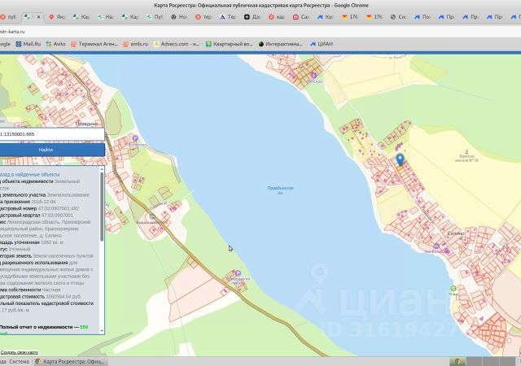Switch to the lowercase 'тер' tab
The image size is (521, 366).
203,16
